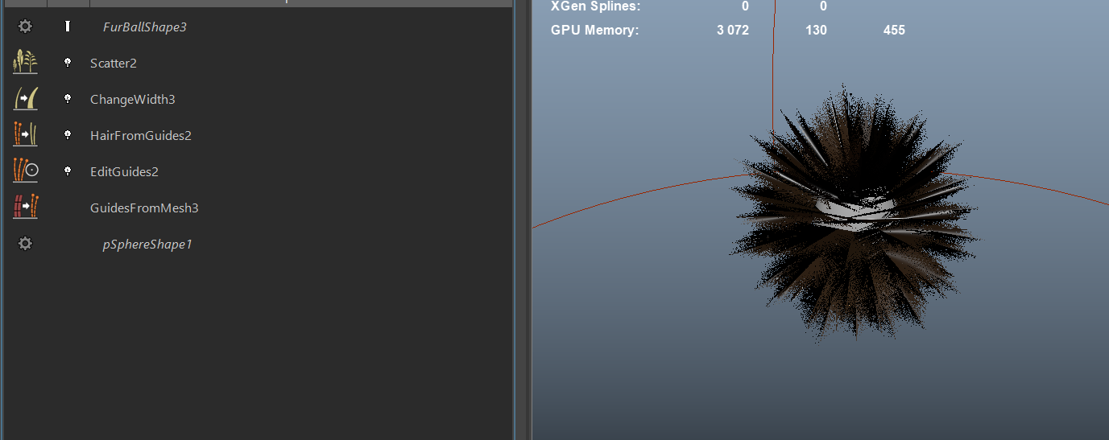The height and width of the screenshot is (440, 1109).
Task: Select the FurBallShape3 description name
Action: 144,27
